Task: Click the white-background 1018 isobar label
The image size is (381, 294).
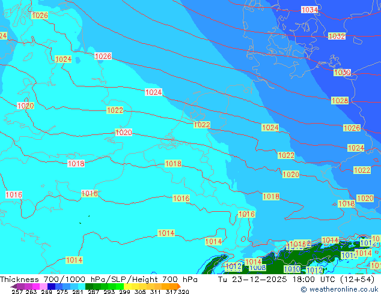Action: click(76, 163)
